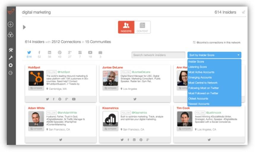Select the LinkedIn network filter
Viewport: 255px width, 152px height.
click(x=50, y=54)
